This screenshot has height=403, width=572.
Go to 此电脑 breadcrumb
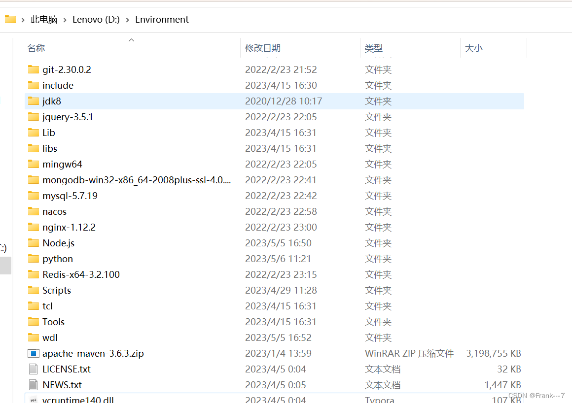[44, 19]
